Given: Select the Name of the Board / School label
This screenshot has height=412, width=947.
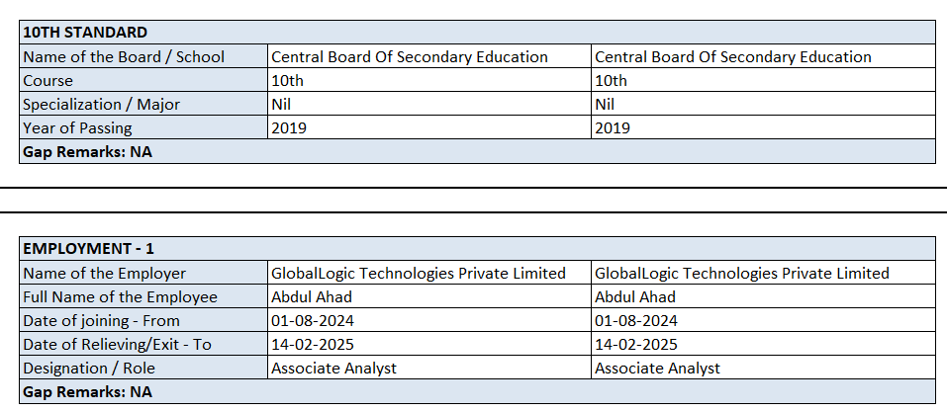Looking at the screenshot, I should pyautogui.click(x=124, y=56).
